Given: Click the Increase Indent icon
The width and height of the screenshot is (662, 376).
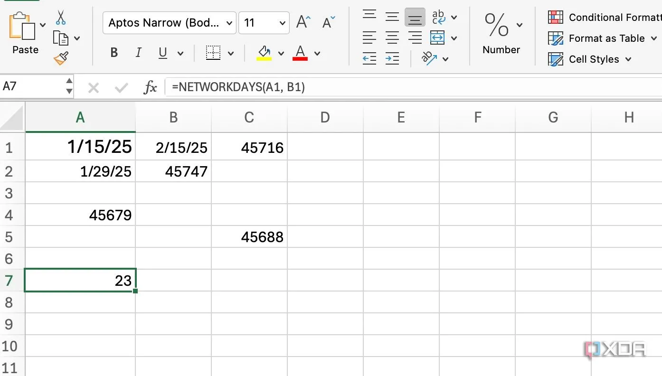Looking at the screenshot, I should point(392,58).
